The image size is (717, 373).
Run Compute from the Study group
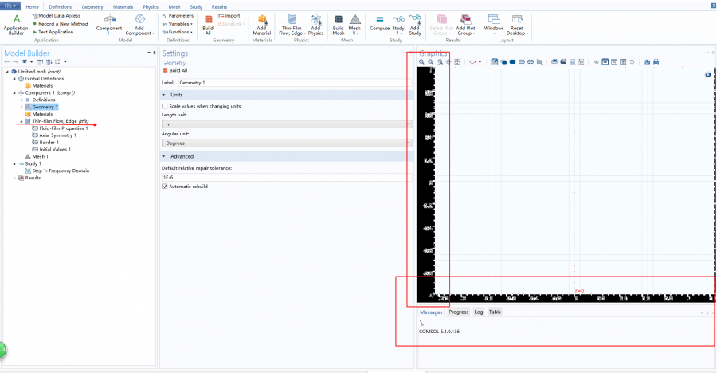pyautogui.click(x=379, y=20)
